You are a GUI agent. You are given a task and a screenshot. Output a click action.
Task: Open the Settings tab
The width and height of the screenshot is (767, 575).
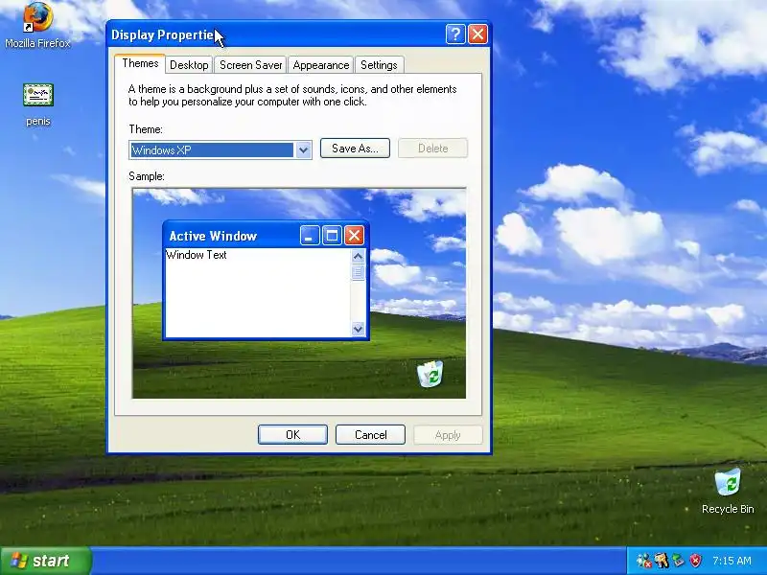379,65
